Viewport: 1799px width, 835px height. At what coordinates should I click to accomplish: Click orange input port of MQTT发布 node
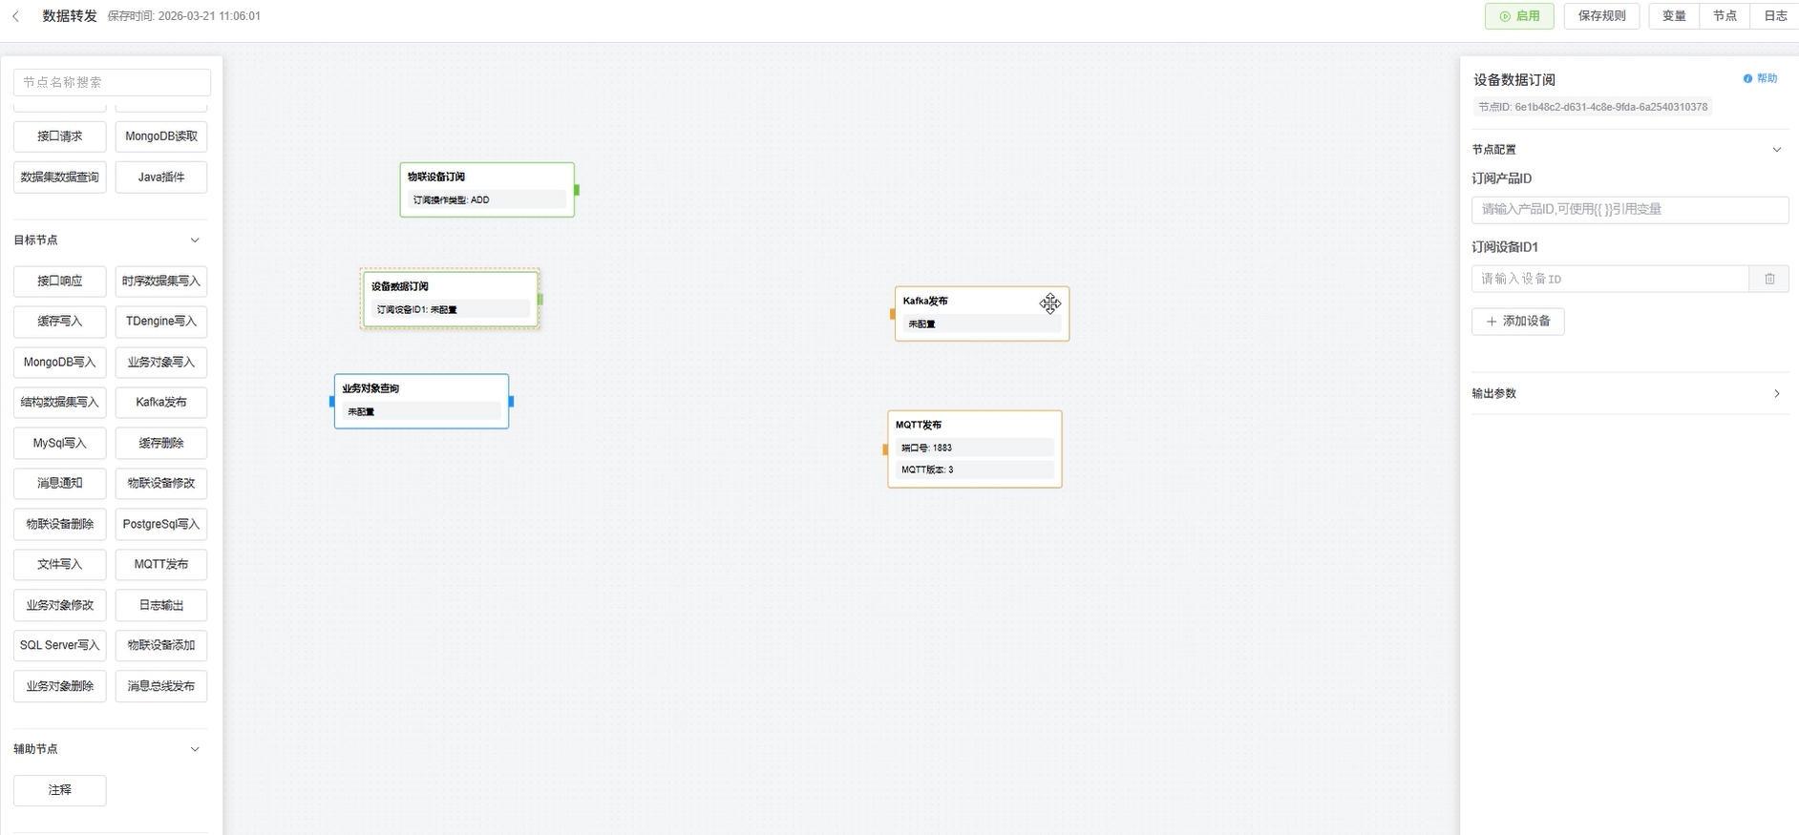coord(885,449)
